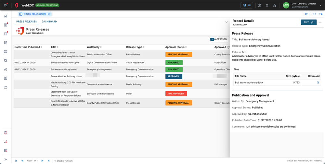Check the Disable Refresh checkbox

(55, 161)
